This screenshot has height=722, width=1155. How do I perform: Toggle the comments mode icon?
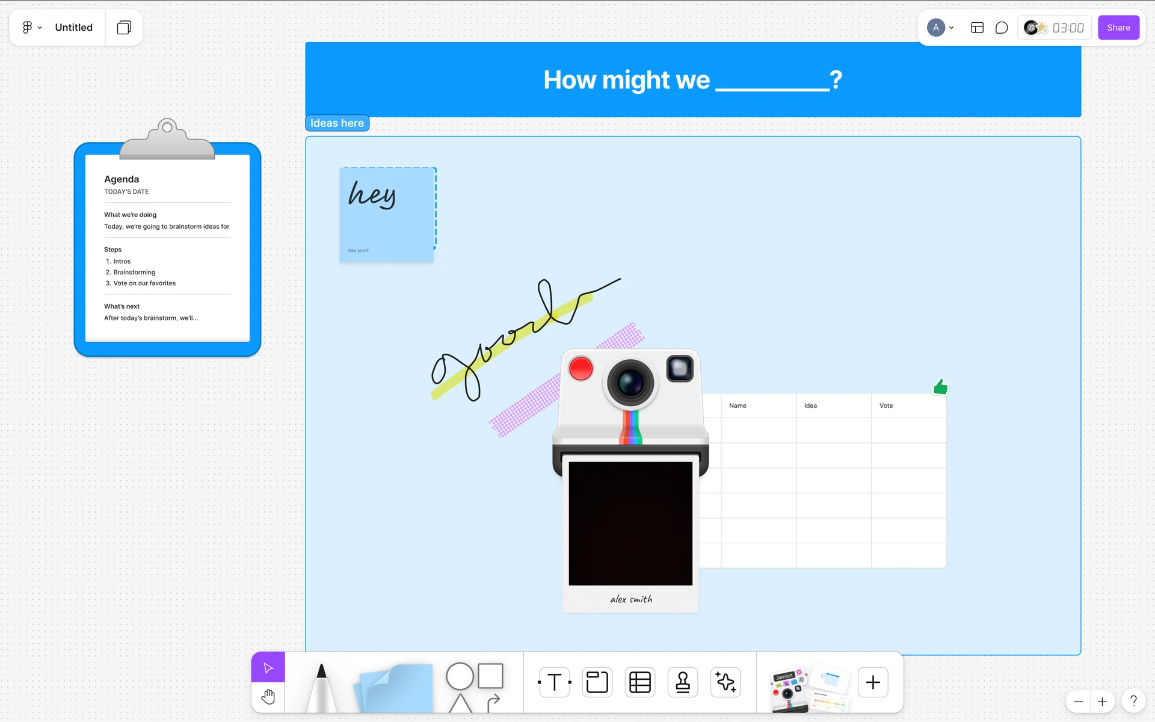coord(1002,28)
